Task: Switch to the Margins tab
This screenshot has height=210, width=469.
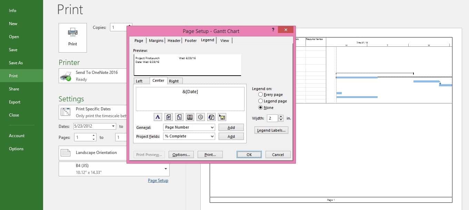Action: 156,41
